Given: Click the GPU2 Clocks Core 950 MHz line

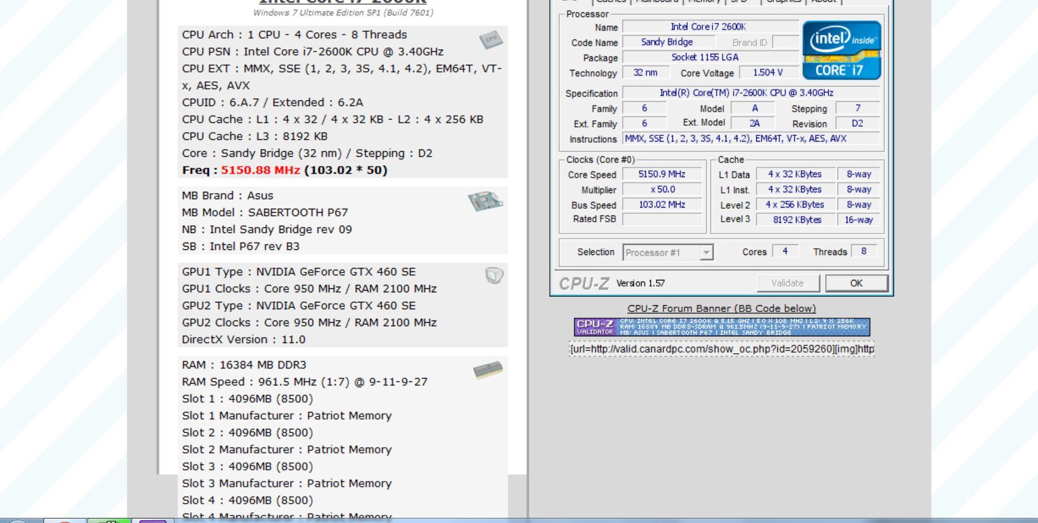Looking at the screenshot, I should tap(309, 323).
